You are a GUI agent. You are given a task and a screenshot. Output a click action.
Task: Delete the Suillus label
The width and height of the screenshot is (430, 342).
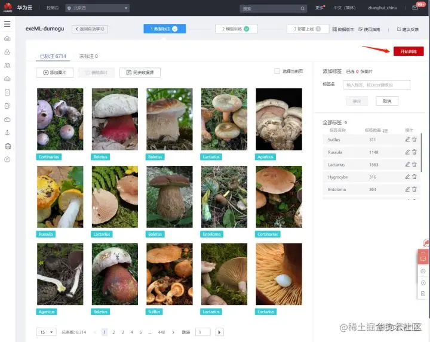click(x=414, y=140)
